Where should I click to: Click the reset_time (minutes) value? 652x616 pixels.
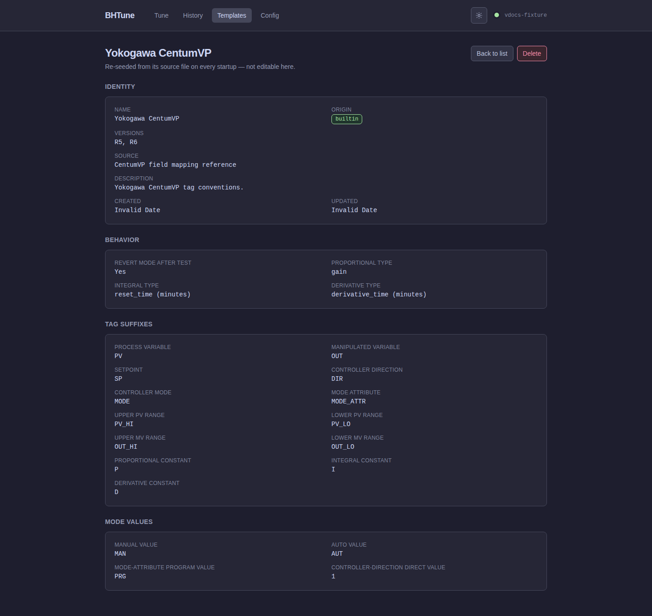pyautogui.click(x=152, y=295)
